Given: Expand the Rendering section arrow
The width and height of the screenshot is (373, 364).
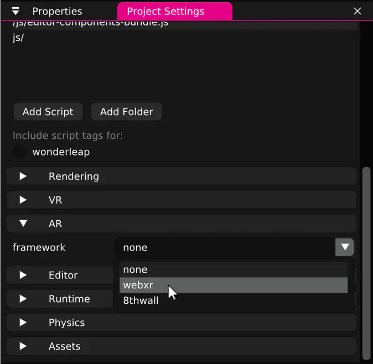Looking at the screenshot, I should point(23,176).
